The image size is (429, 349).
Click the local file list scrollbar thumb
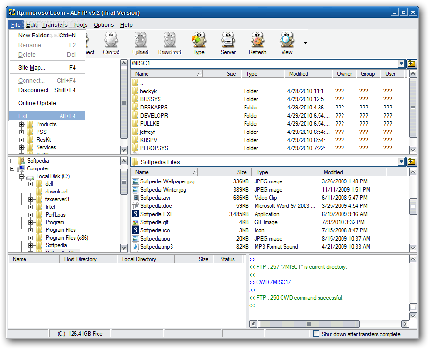(x=413, y=206)
